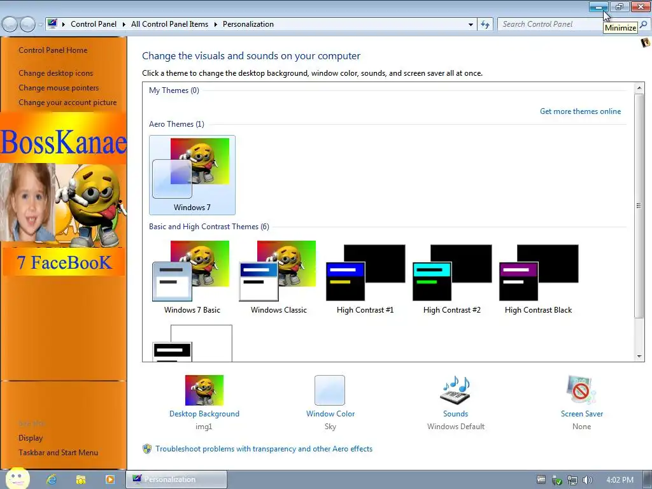
Task: Select Personalization taskbar button
Action: click(176, 479)
